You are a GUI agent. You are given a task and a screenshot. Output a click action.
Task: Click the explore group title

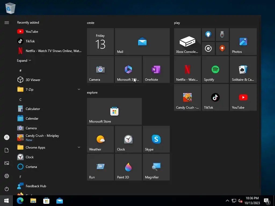92,93
